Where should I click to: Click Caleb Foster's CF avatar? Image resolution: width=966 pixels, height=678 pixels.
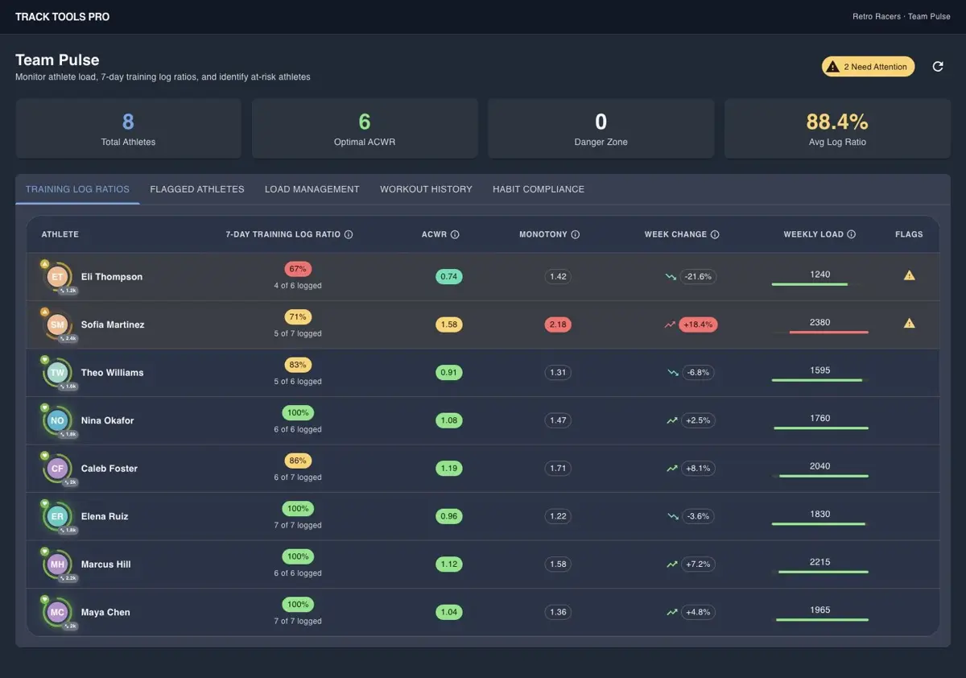coord(57,468)
